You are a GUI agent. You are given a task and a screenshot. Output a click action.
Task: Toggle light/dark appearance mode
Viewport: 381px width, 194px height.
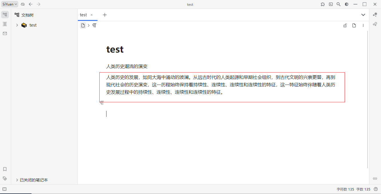[346, 4]
